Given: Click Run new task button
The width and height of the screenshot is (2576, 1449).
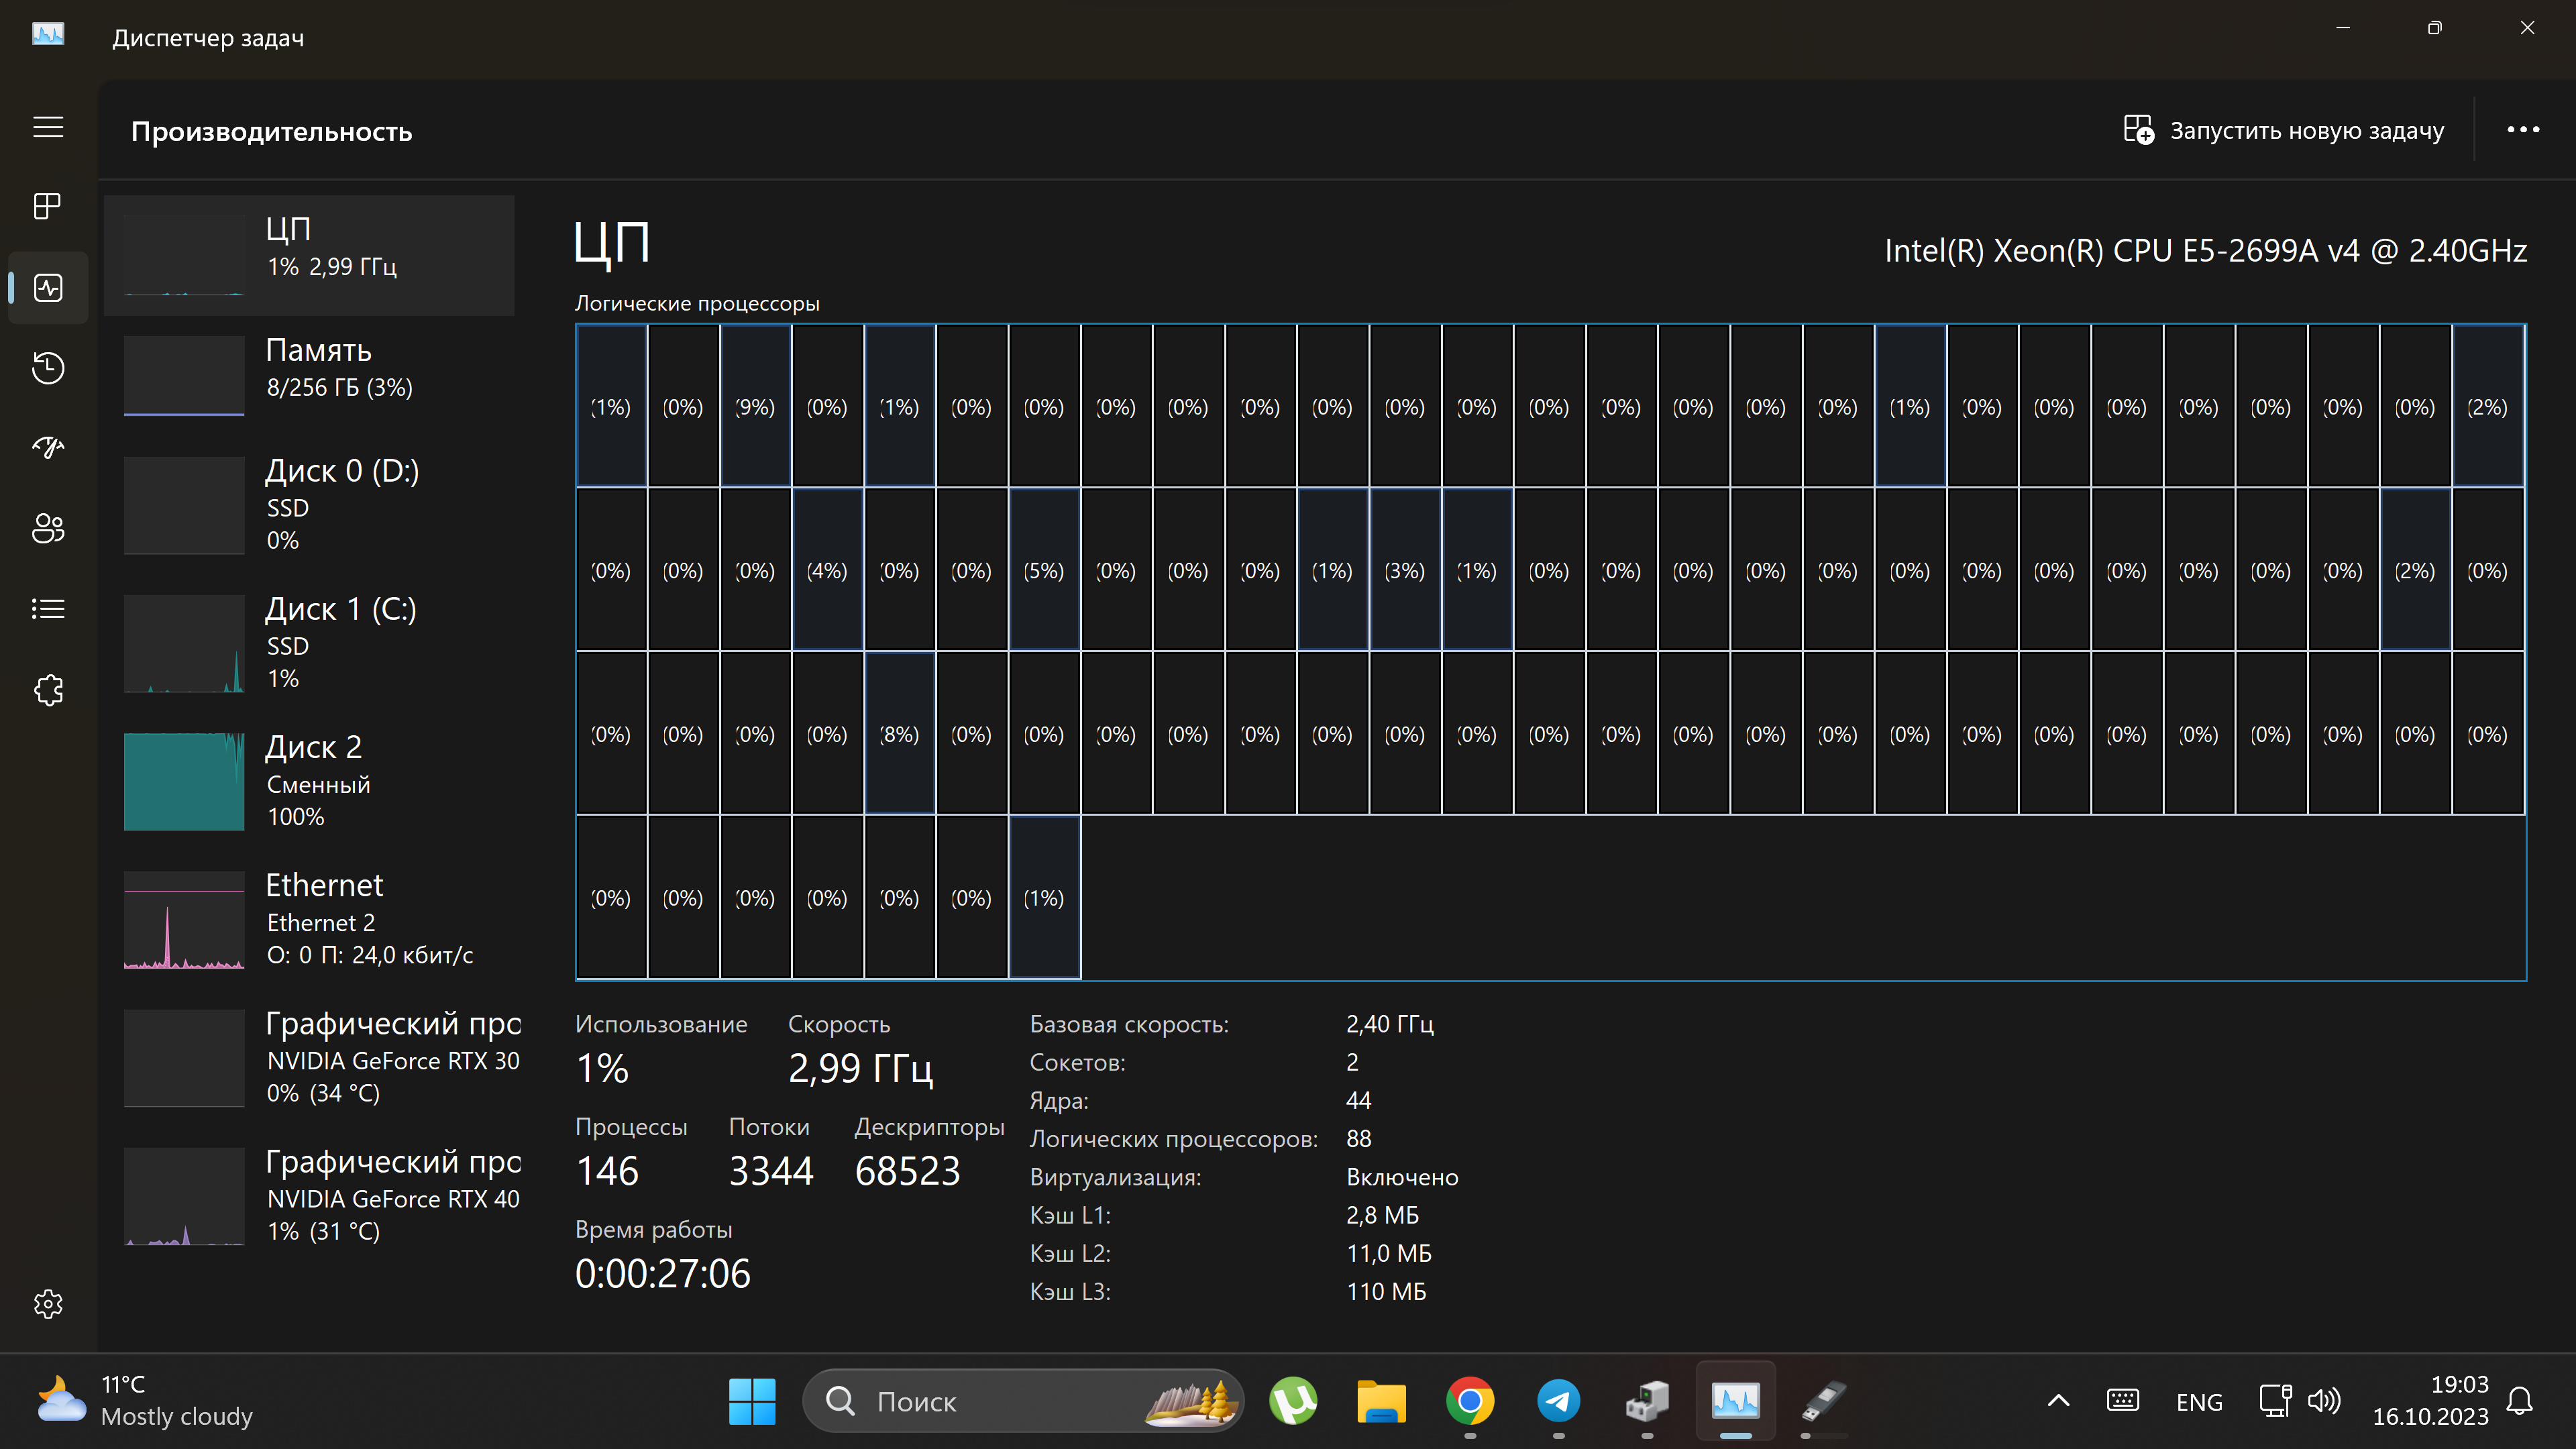Looking at the screenshot, I should pyautogui.click(x=2283, y=131).
